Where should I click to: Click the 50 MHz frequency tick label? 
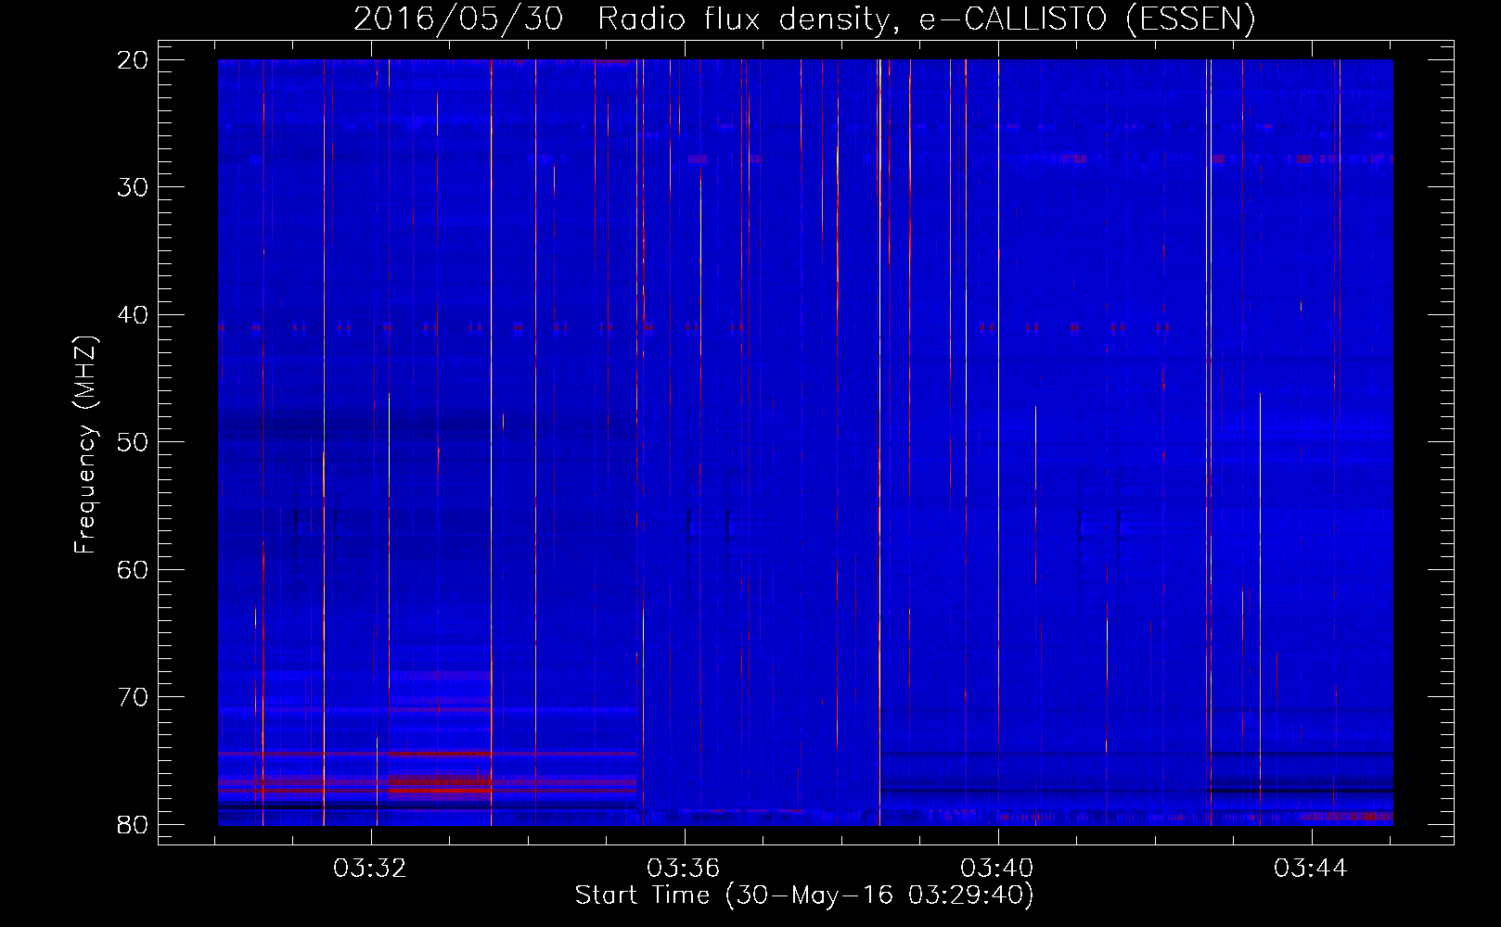133,442
